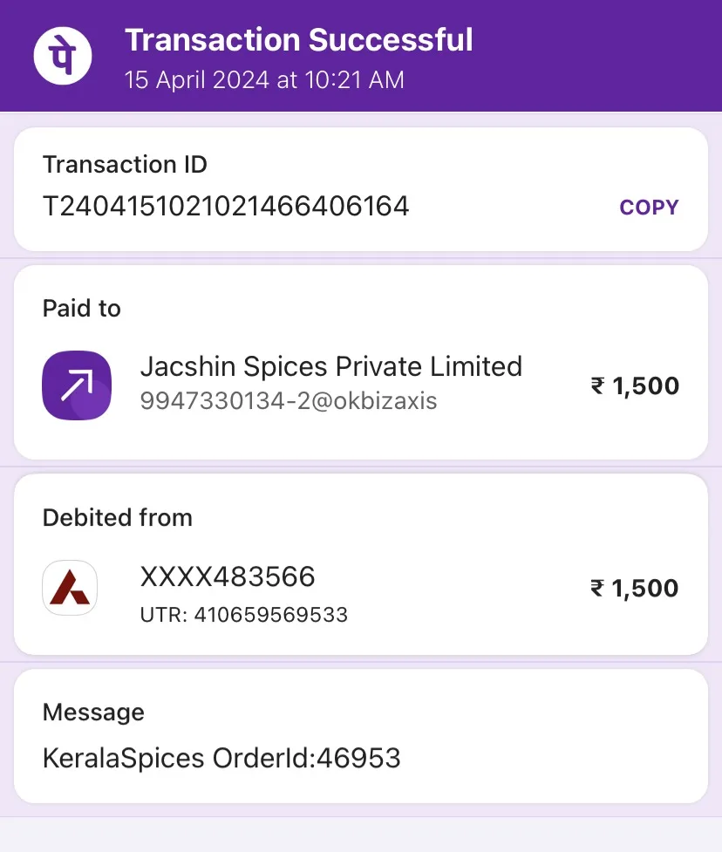Screen dimensions: 722x852
Task: Copy the transaction ID with COPY button
Action: point(649,207)
